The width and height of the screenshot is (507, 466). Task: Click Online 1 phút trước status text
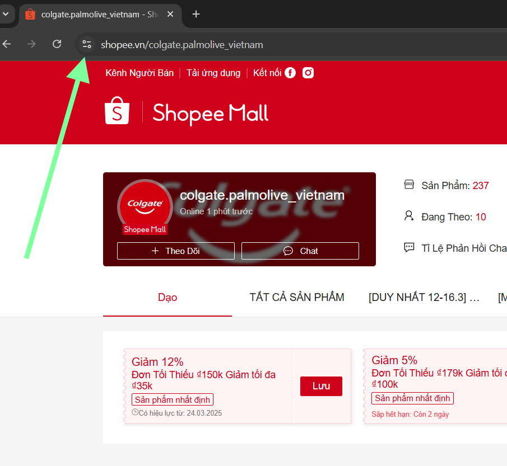tap(216, 211)
